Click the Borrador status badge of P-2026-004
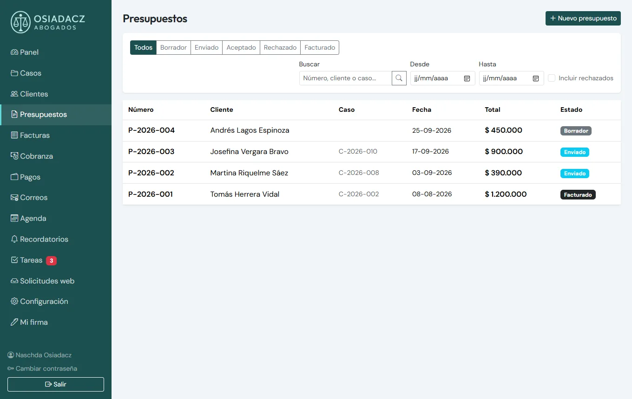The width and height of the screenshot is (632, 399). 576,131
